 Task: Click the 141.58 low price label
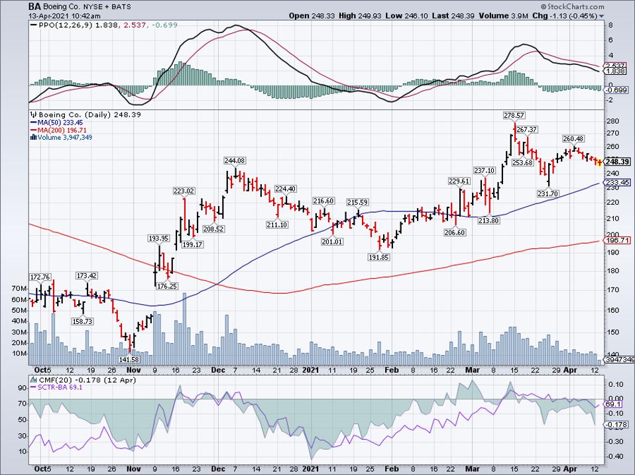pyautogui.click(x=129, y=359)
